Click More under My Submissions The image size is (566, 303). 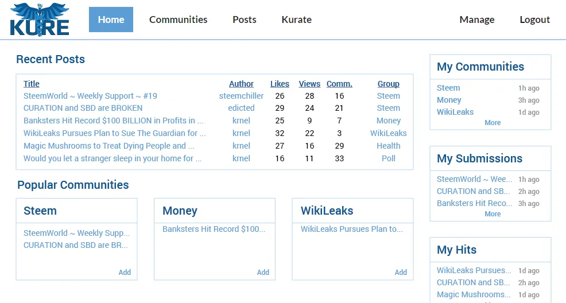(x=493, y=214)
